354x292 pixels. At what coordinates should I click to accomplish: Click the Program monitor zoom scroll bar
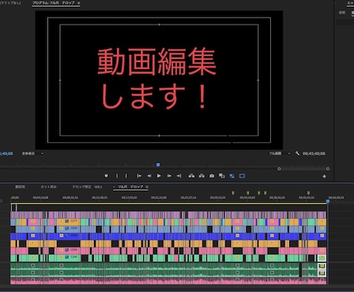[x=303, y=169]
